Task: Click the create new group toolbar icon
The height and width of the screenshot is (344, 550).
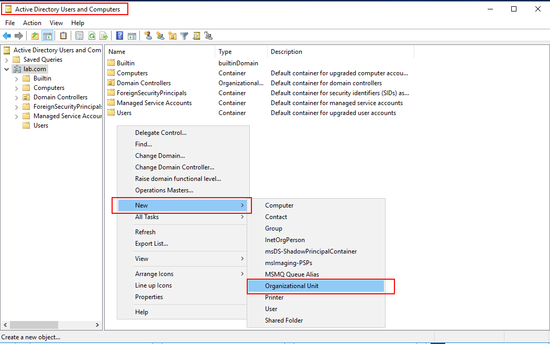Action: coord(160,36)
